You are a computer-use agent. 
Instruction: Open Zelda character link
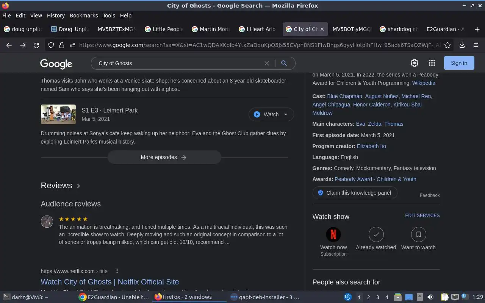(374, 124)
